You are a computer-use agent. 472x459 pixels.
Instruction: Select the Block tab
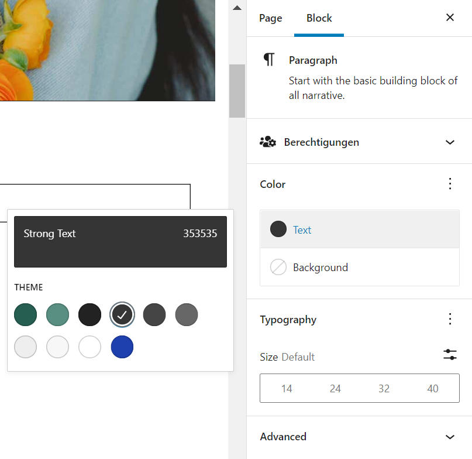tap(319, 18)
